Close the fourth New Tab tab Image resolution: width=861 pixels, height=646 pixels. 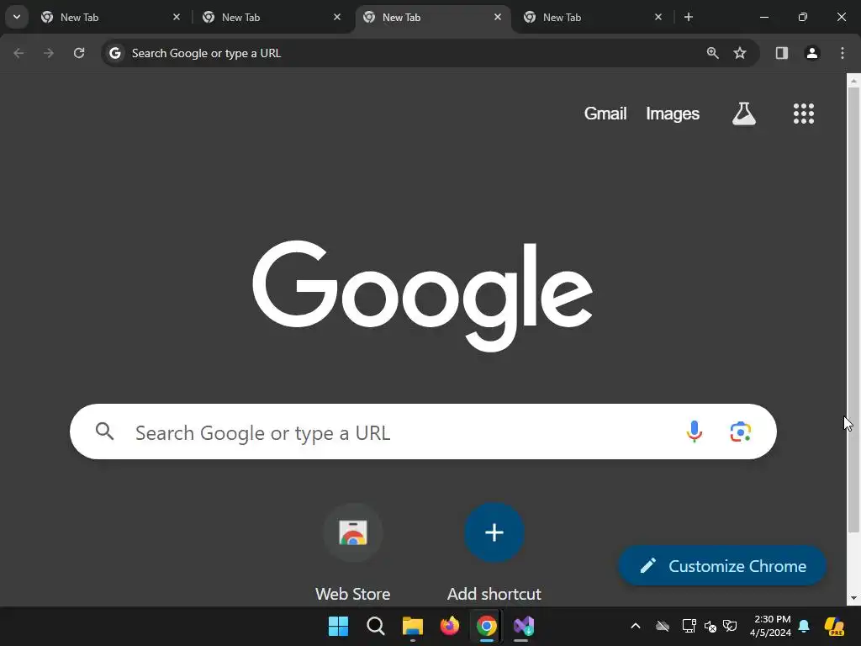pyautogui.click(x=658, y=17)
